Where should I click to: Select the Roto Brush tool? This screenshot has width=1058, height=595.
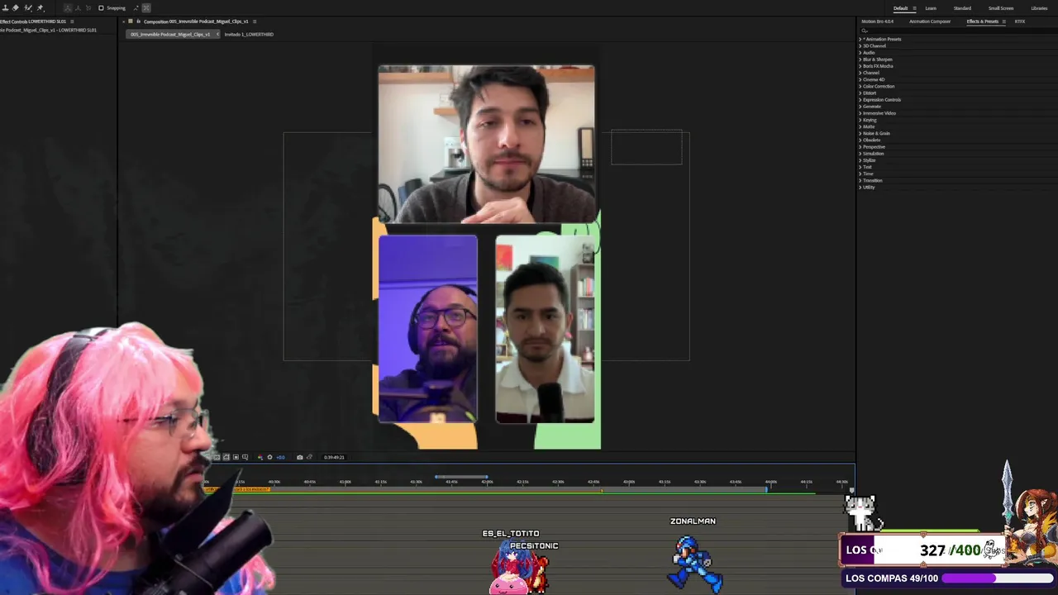pyautogui.click(x=27, y=8)
